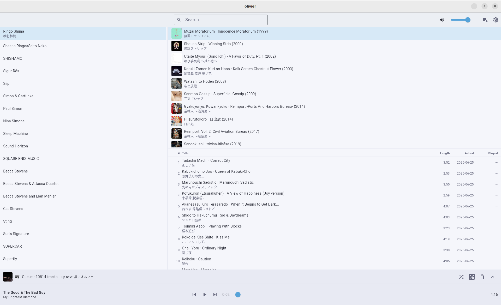Select album Utaite Myouri (Sono Ichi)
This screenshot has height=305, width=501.
[x=335, y=58]
